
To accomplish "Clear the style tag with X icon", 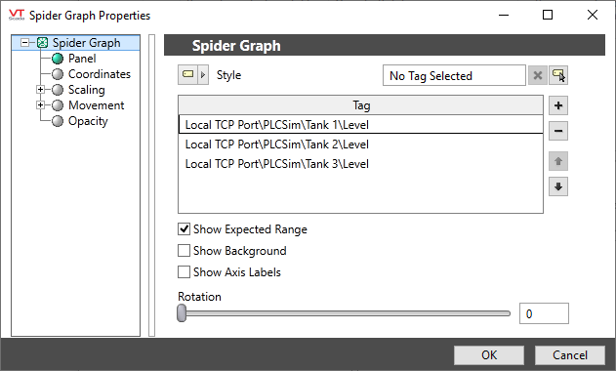I will pyautogui.click(x=538, y=75).
